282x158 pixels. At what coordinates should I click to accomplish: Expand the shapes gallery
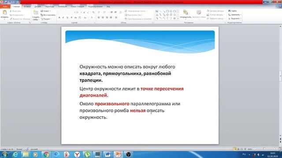tap(178, 18)
